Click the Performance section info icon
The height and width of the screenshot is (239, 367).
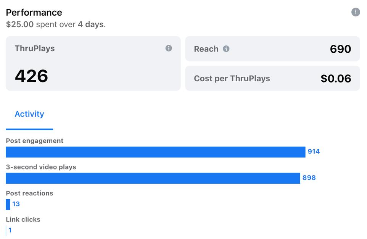[356, 12]
